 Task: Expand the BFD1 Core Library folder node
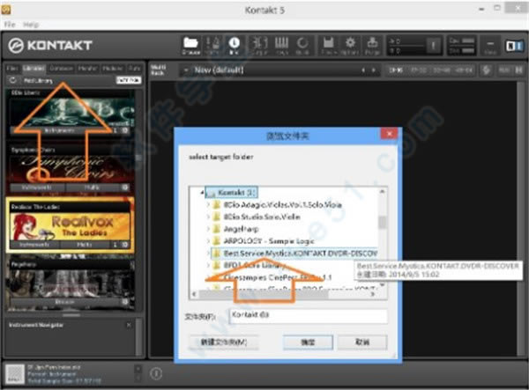pos(208,265)
